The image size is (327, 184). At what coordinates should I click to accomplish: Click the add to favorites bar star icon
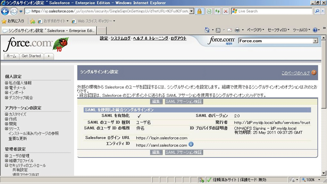point(32,21)
